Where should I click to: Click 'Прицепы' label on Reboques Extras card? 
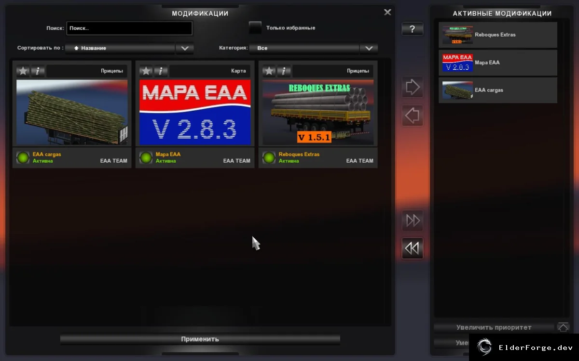tap(358, 71)
